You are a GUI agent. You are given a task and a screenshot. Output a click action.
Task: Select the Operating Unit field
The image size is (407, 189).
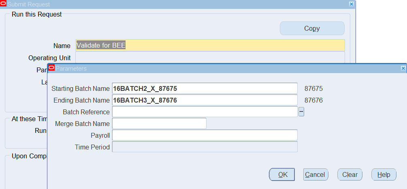pos(210,57)
